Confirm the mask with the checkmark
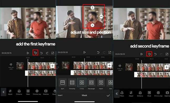 tap(108, 95)
